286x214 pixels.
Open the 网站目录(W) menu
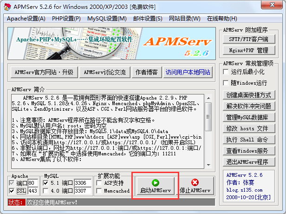click(x=184, y=19)
